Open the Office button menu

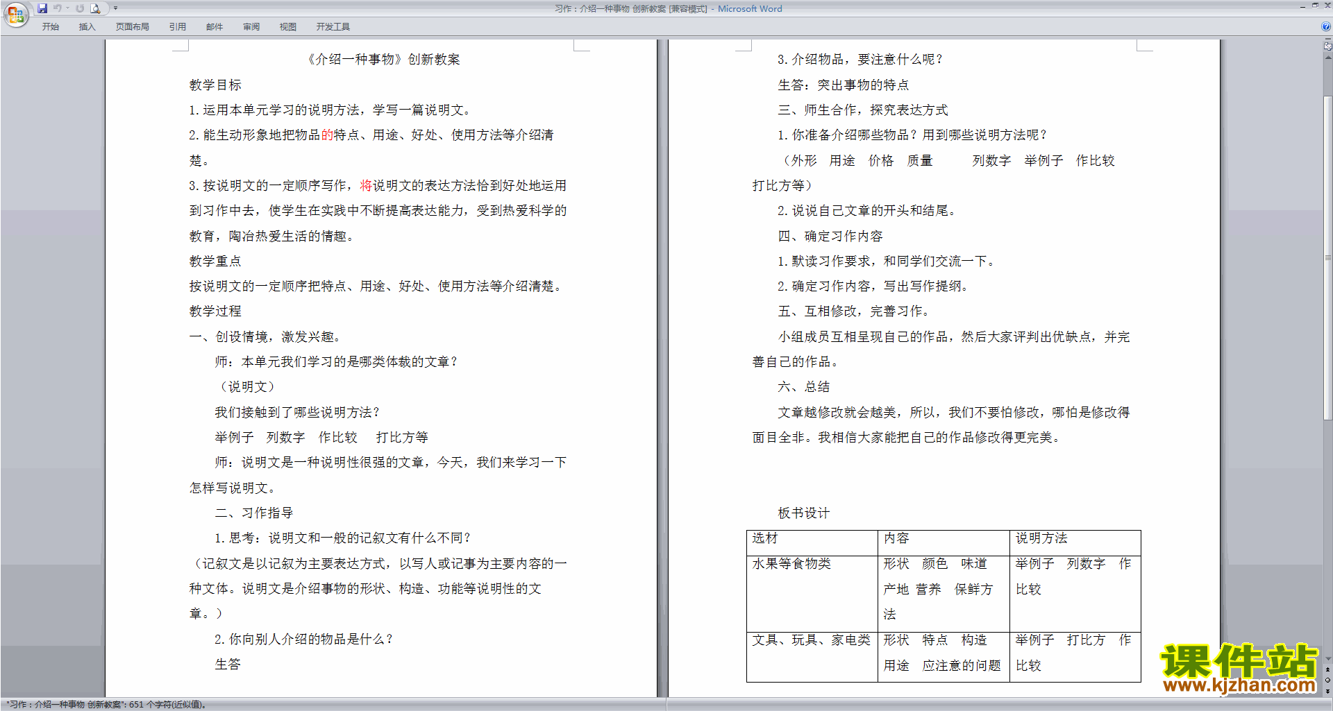coord(15,15)
